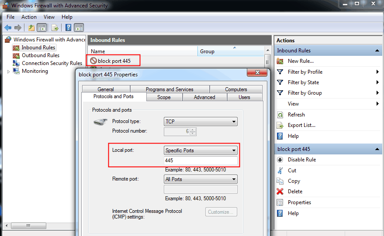Viewport: 384px width, 236px height.
Task: Click the rules list scroll up arrow
Action: (268, 50)
